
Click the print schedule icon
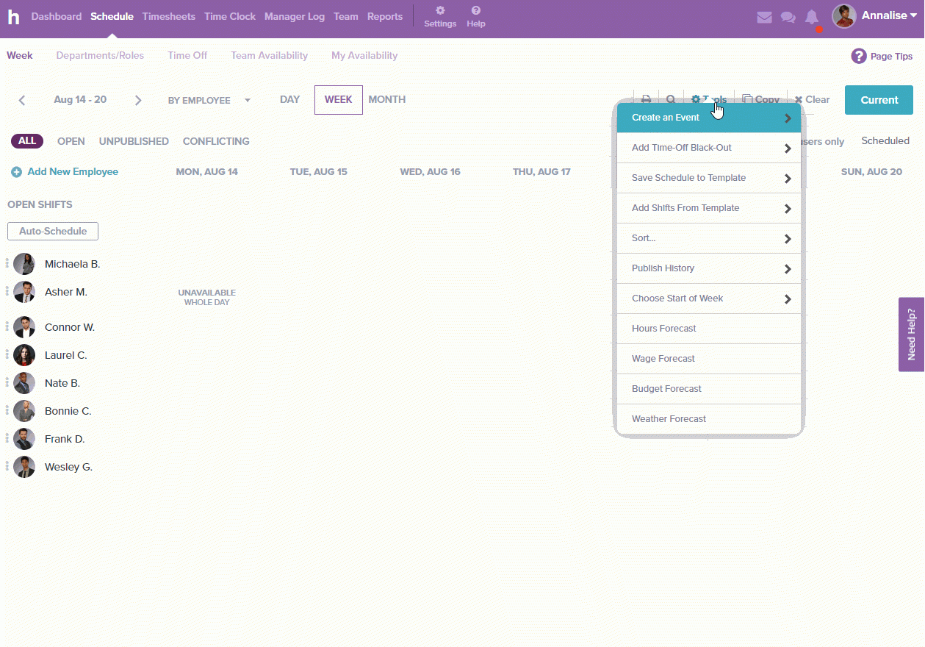(x=646, y=99)
